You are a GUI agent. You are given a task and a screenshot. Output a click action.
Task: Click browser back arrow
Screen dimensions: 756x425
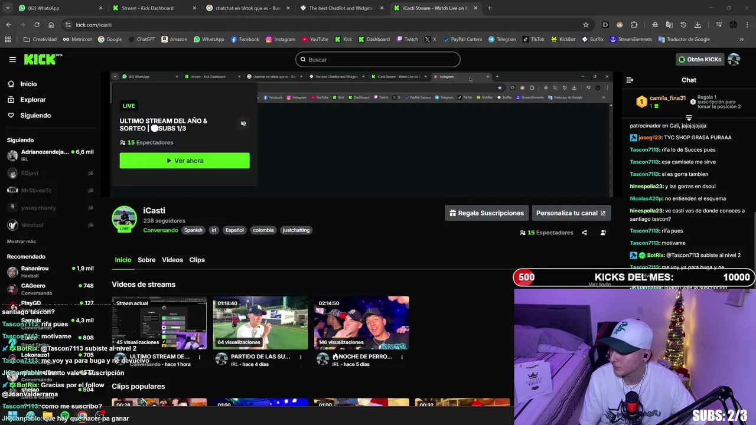point(8,25)
